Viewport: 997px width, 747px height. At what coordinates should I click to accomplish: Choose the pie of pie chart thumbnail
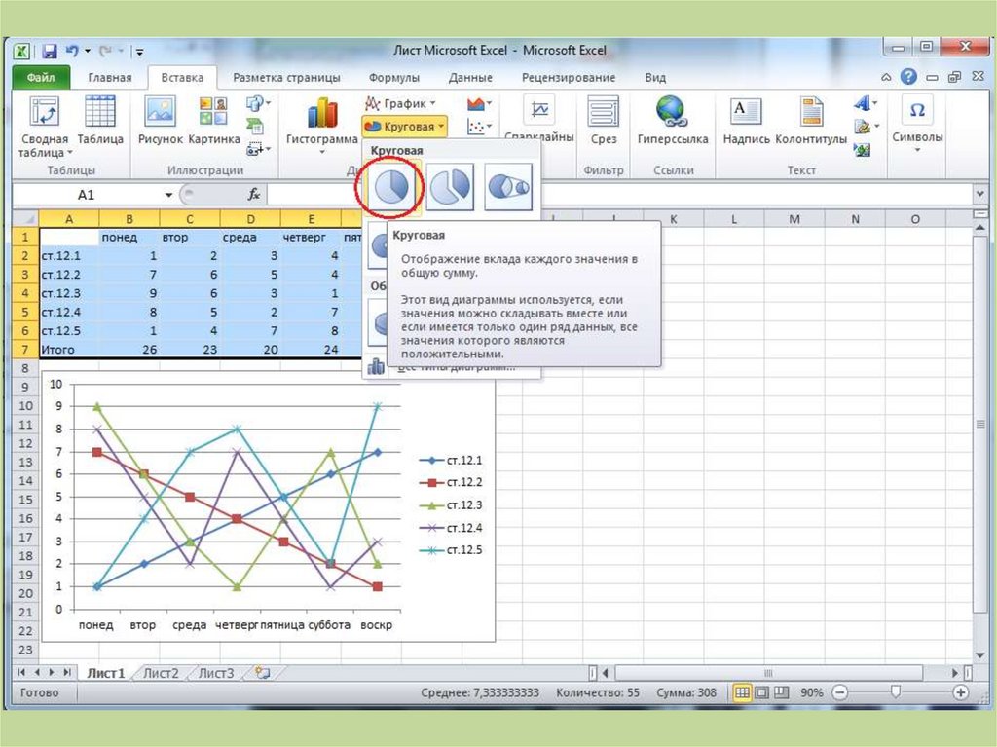(508, 187)
